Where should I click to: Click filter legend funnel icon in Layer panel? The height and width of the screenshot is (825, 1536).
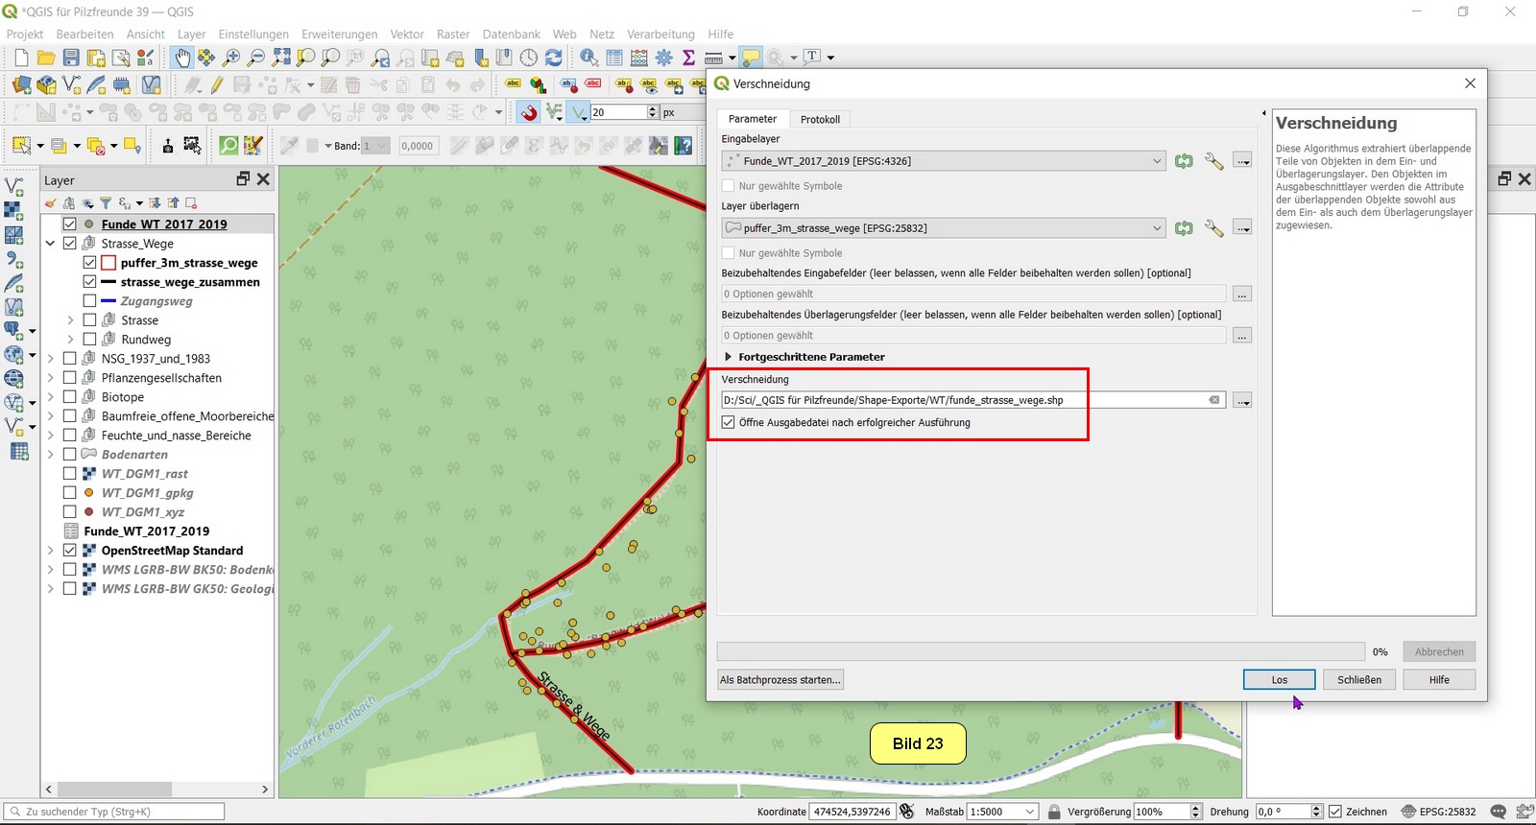[x=106, y=203]
